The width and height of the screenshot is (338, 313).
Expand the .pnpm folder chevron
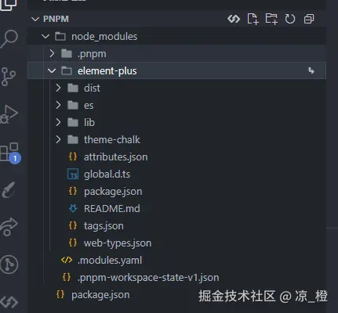[52, 53]
